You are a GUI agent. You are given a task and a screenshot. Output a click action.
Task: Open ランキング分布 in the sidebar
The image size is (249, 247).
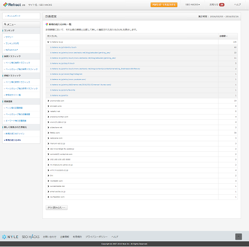tap(12, 43)
